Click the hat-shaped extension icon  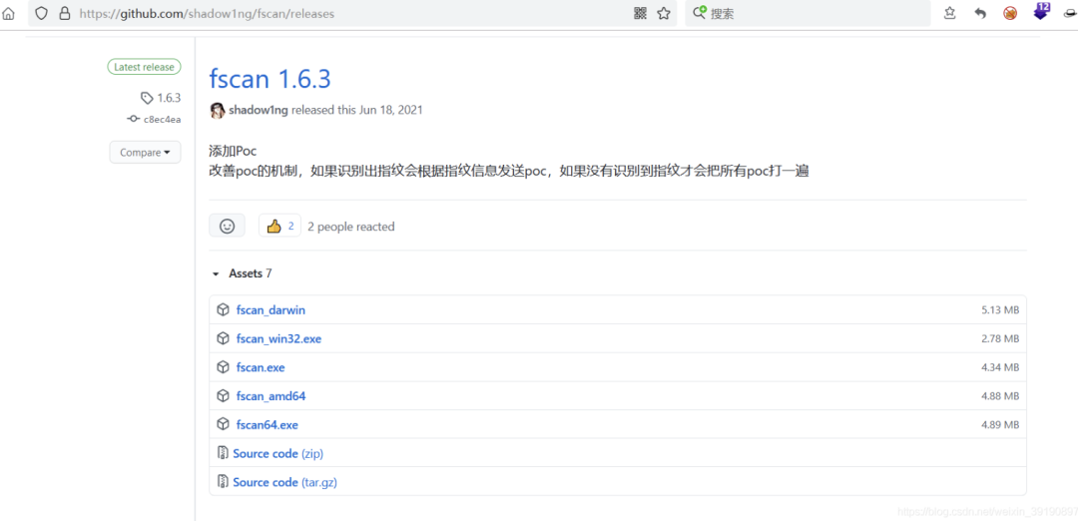(1071, 13)
